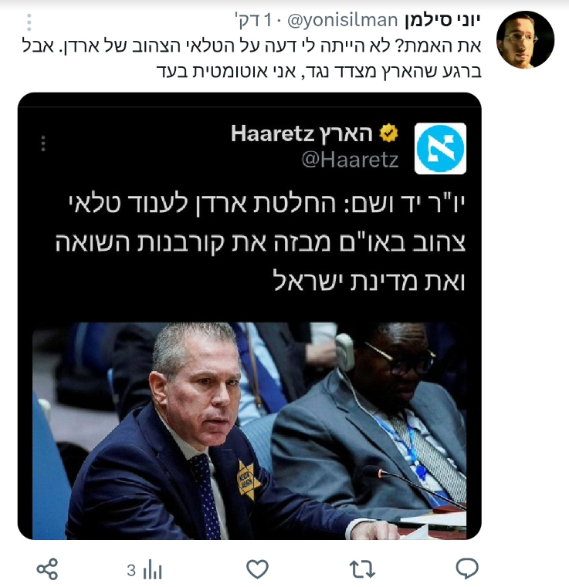Click the @yonisilman handle

[x=342, y=20]
